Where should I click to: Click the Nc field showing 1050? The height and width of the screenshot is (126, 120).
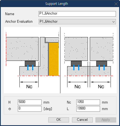[x=88, y=102]
